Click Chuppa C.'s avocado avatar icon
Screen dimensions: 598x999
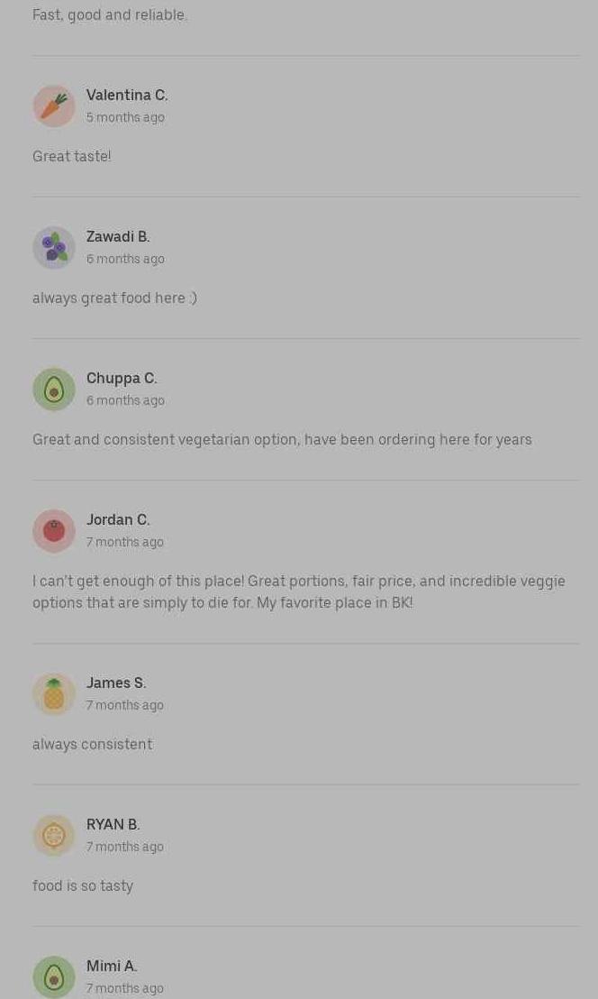click(x=54, y=390)
